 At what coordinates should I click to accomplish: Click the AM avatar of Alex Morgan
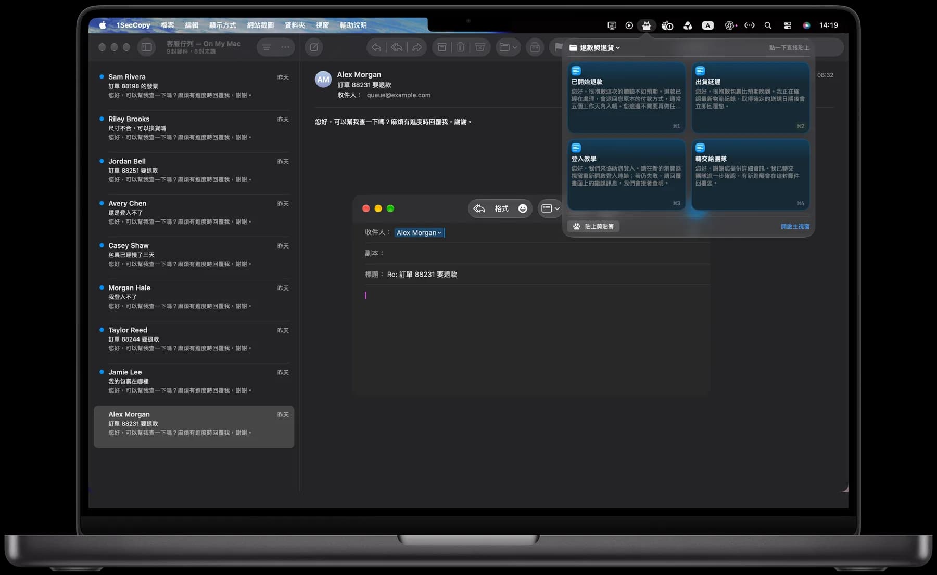[x=323, y=79]
